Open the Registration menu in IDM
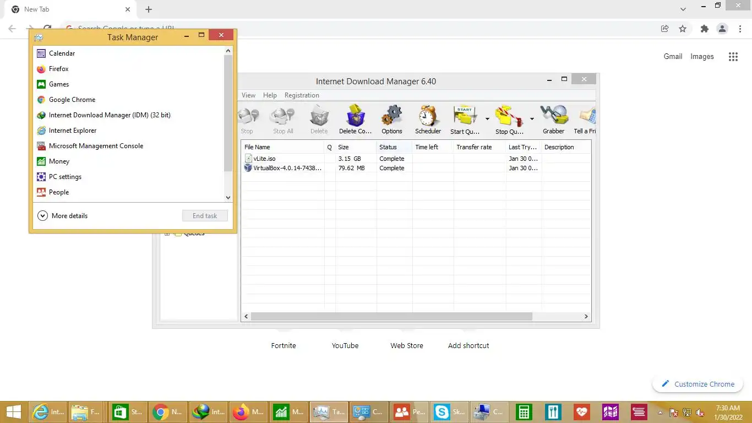 pos(302,95)
